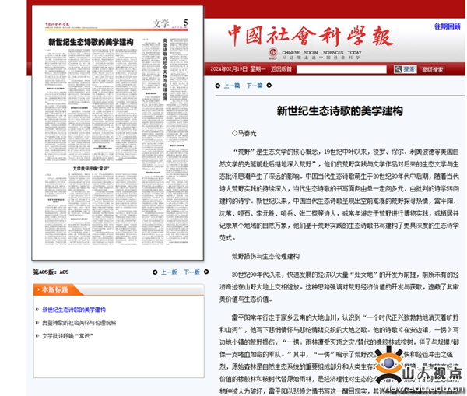Click the CSSN round logo under the masthead

click(x=273, y=53)
